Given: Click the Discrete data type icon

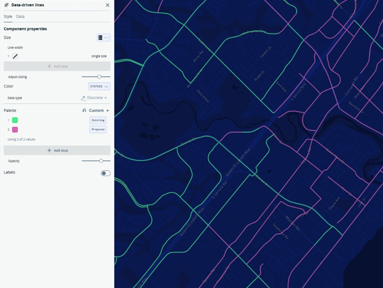Looking at the screenshot, I should [x=83, y=98].
